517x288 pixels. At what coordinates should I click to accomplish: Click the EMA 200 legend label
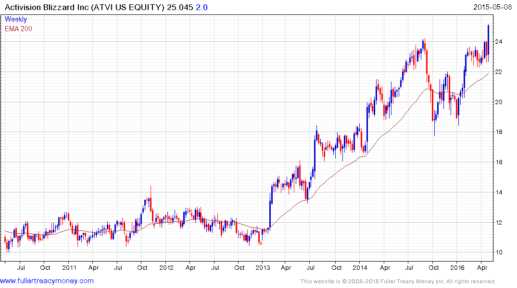(18, 29)
